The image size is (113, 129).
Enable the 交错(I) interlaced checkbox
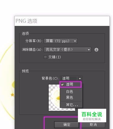click(45, 57)
